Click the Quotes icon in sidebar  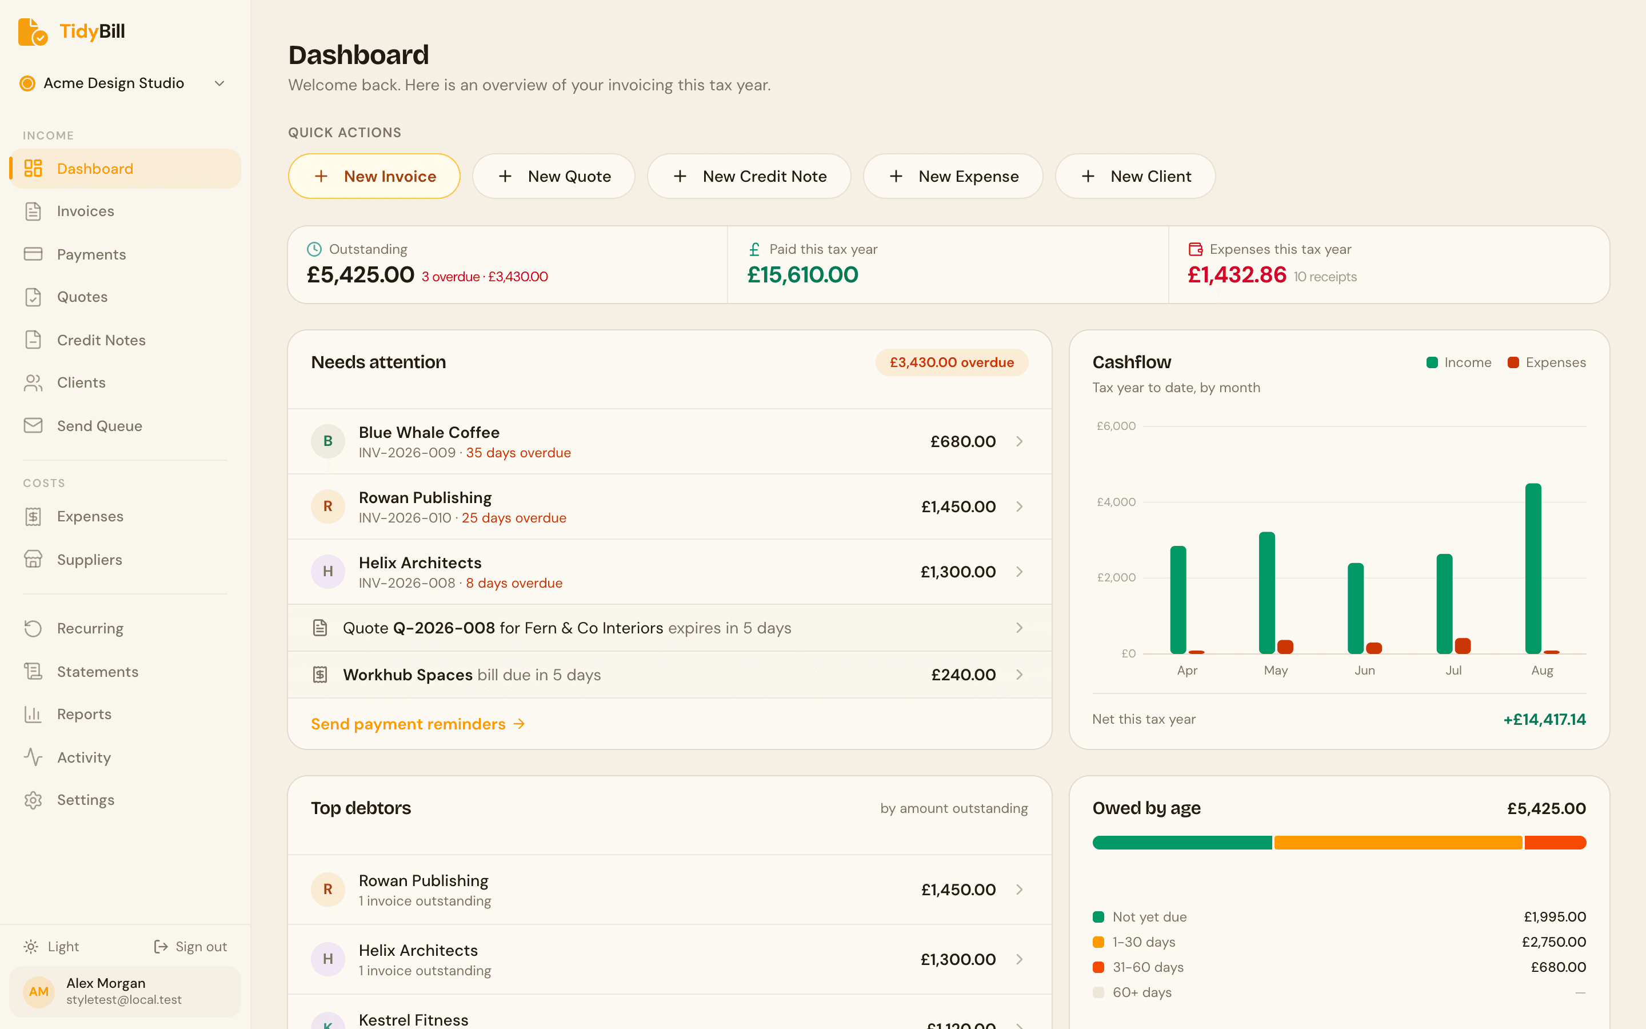[x=33, y=297]
